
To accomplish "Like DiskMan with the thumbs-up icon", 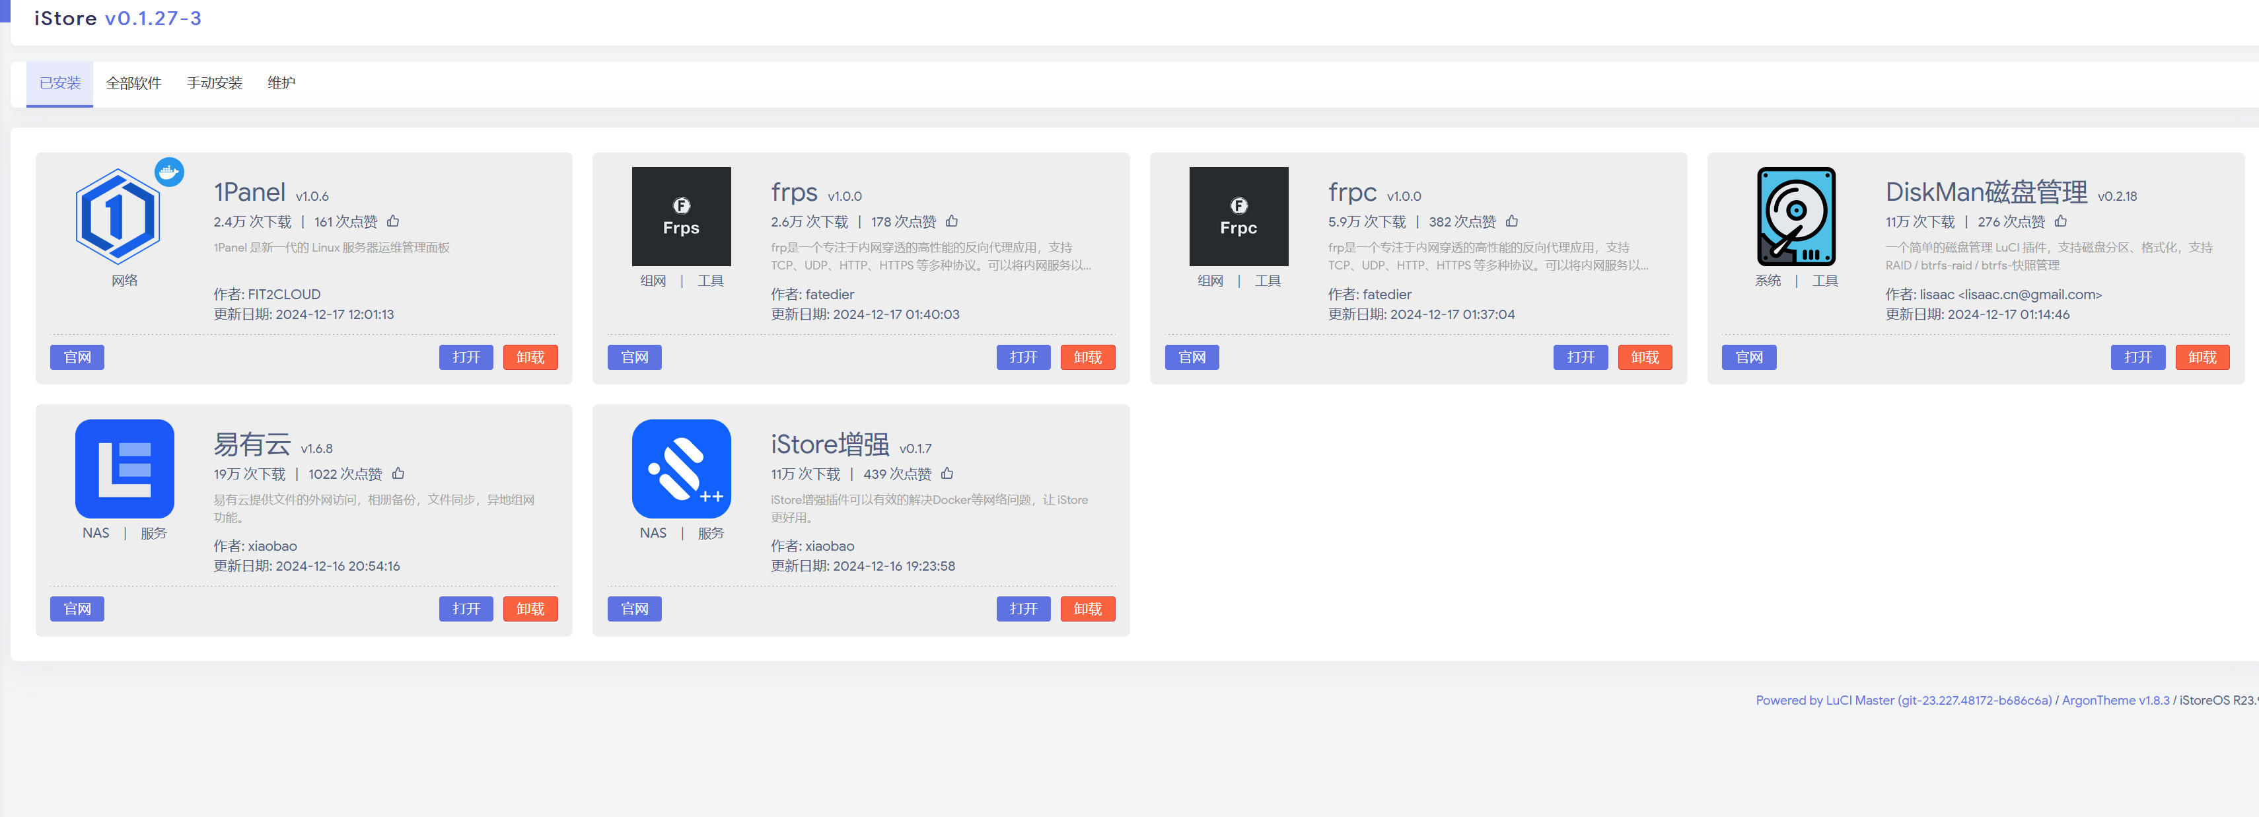I will pos(2061,221).
